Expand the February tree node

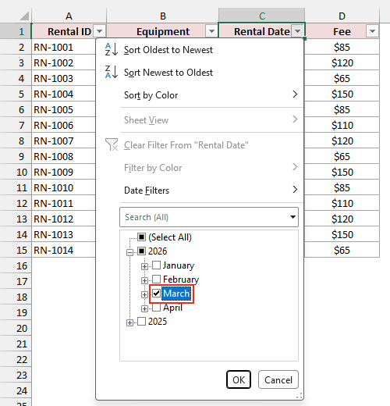[144, 280]
